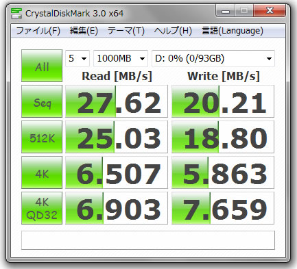Click the 512K write result 18.80
Viewport: 297px width, 269px height.
point(223,137)
